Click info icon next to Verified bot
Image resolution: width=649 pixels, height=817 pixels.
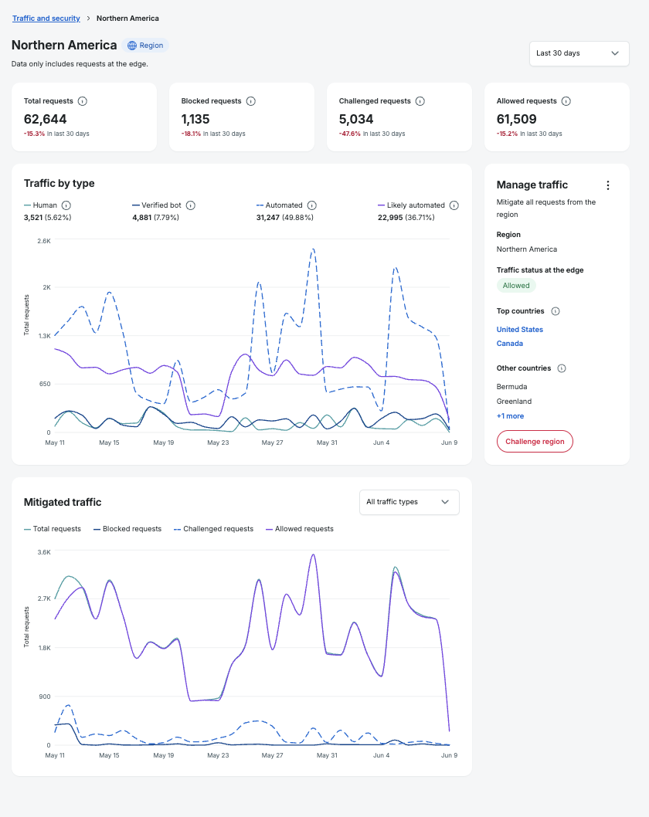click(191, 205)
